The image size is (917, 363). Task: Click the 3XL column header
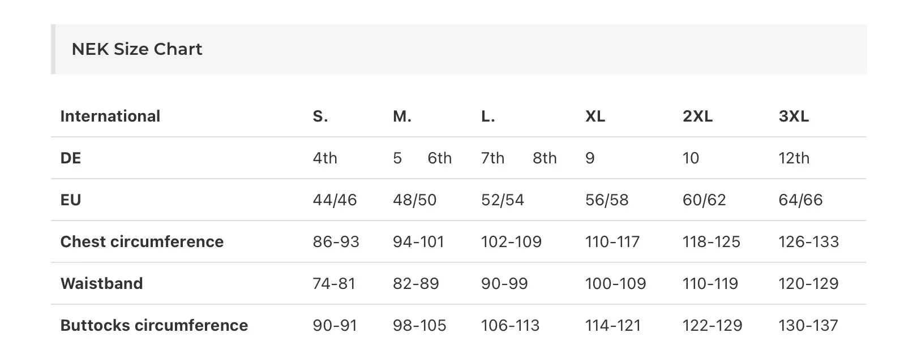[x=794, y=116]
